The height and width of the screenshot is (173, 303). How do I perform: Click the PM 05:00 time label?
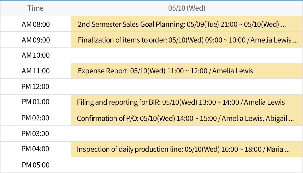[36, 165]
